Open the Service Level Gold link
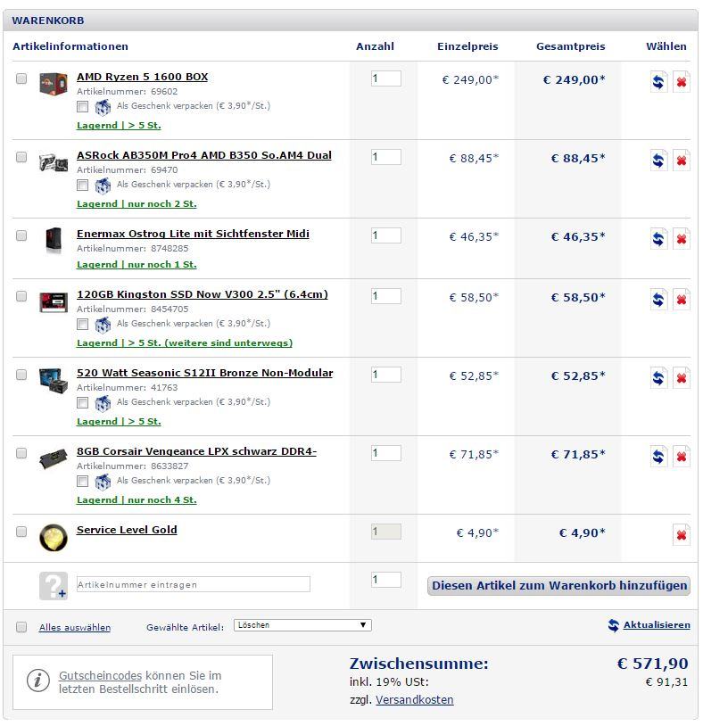 point(127,530)
